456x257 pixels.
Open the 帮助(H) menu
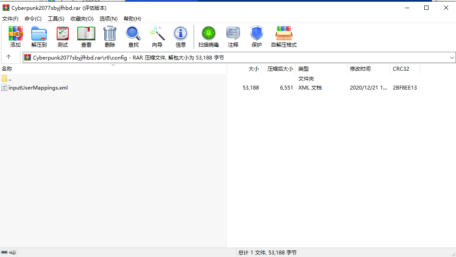coord(132,18)
